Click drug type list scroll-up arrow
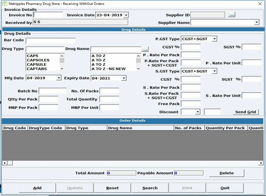266x196 pixels. (x=62, y=56)
